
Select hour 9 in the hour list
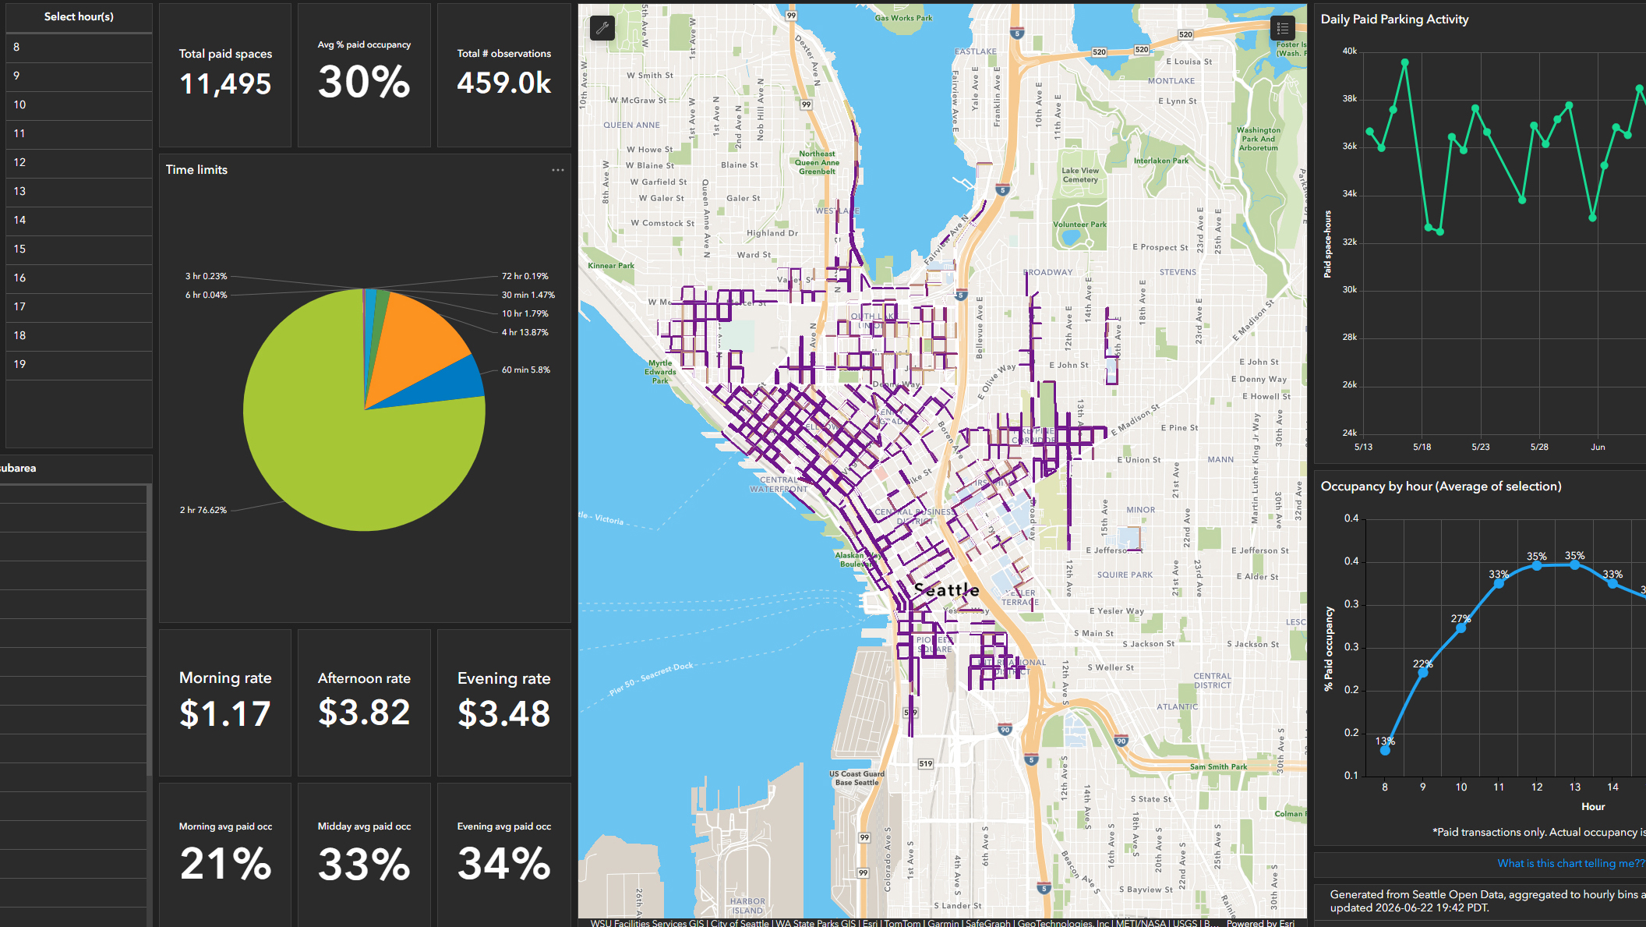pyautogui.click(x=79, y=76)
